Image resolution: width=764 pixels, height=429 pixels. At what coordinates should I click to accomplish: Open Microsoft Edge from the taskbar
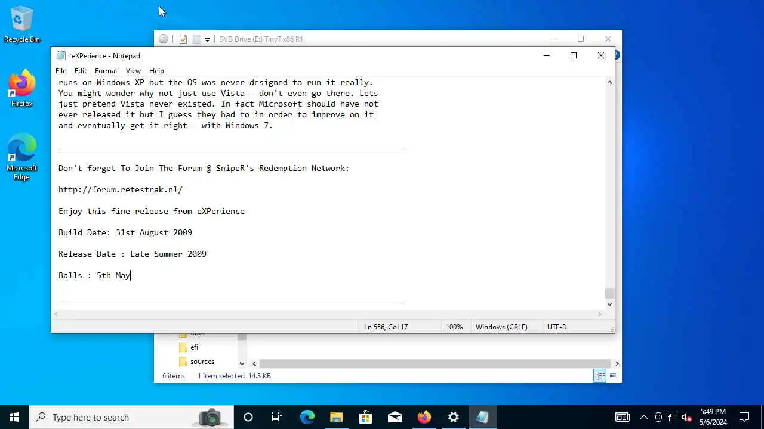coord(307,417)
